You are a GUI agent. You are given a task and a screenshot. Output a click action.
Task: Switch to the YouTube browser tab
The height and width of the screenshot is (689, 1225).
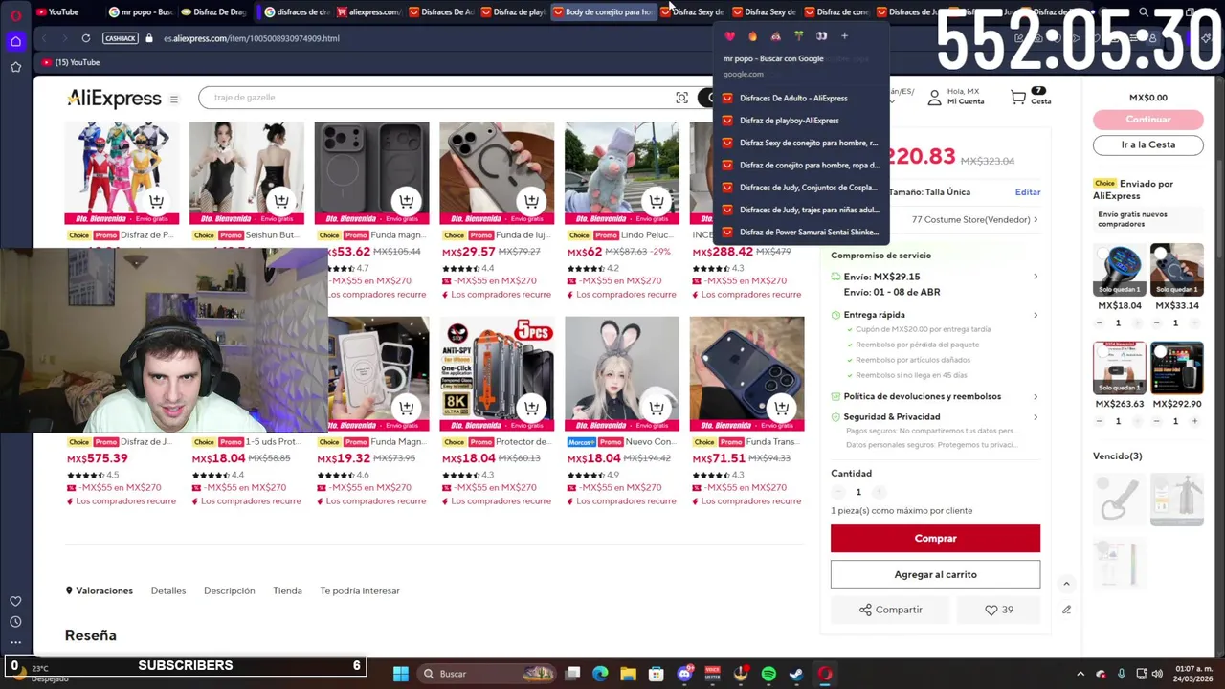click(63, 12)
